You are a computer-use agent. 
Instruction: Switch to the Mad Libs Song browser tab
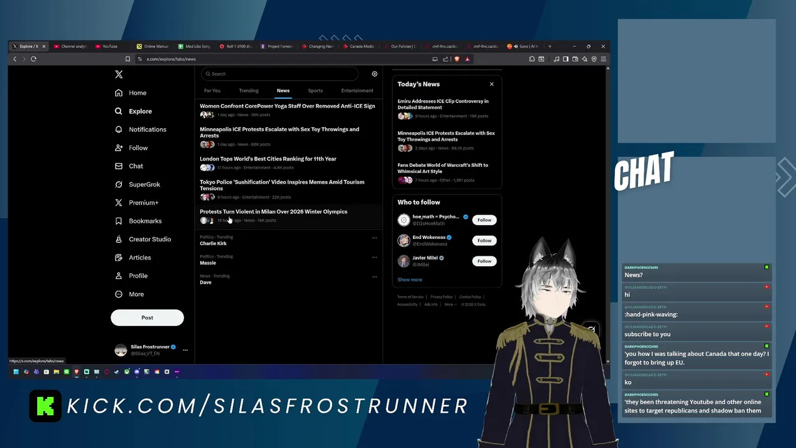tap(194, 46)
